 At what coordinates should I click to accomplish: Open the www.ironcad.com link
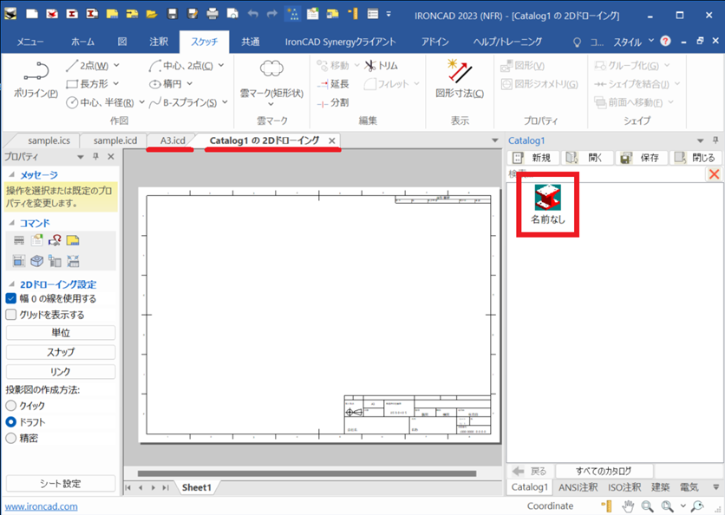tap(42, 506)
